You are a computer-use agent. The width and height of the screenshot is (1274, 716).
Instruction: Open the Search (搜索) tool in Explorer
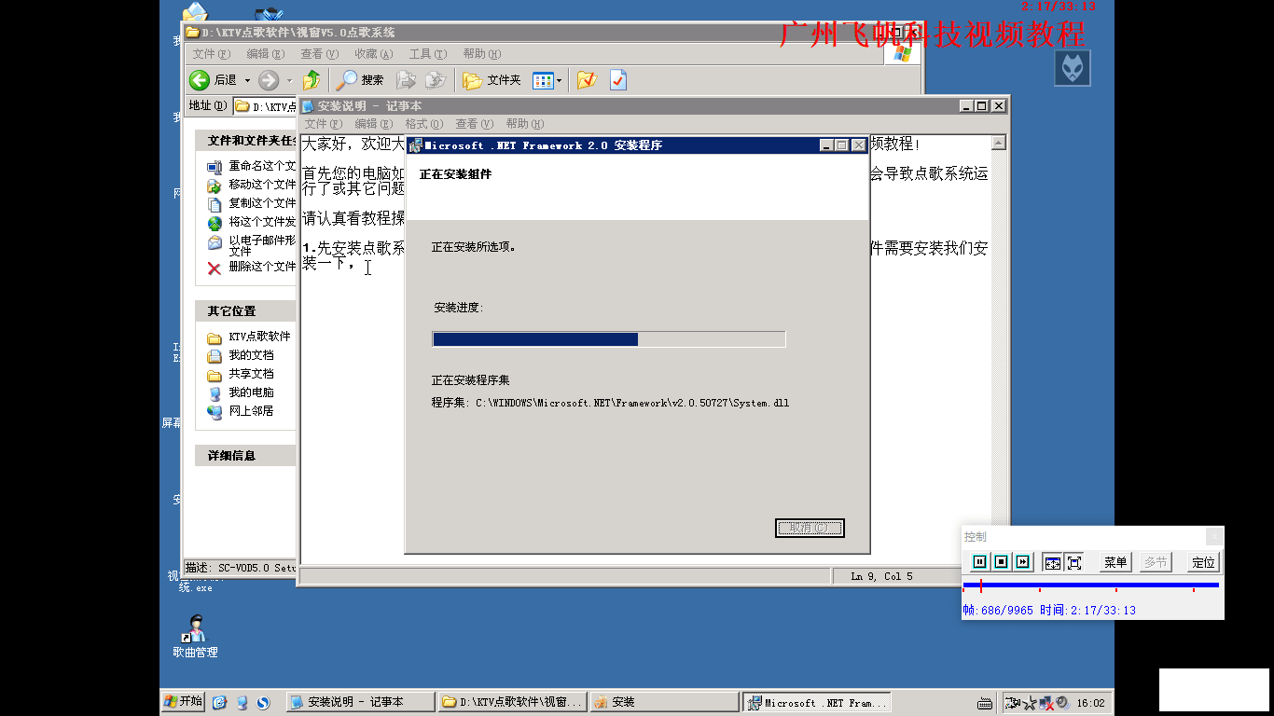tap(361, 80)
